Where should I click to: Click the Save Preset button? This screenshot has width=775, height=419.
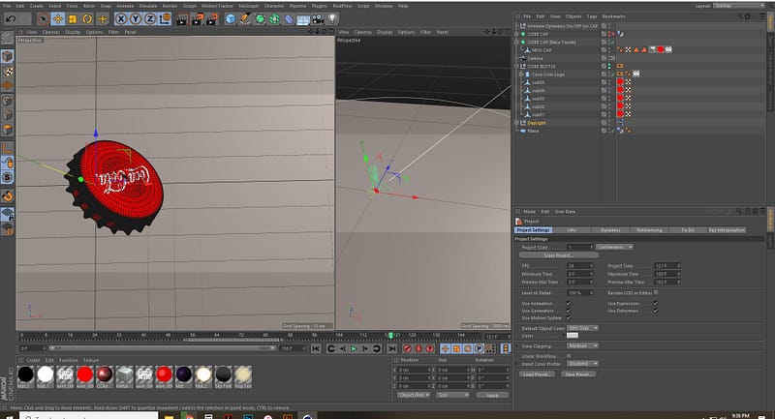point(578,374)
